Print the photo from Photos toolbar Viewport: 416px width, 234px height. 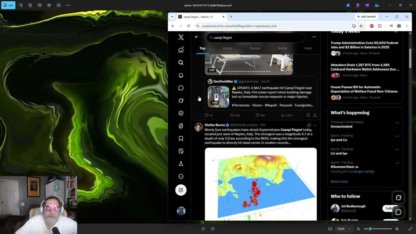40,5
